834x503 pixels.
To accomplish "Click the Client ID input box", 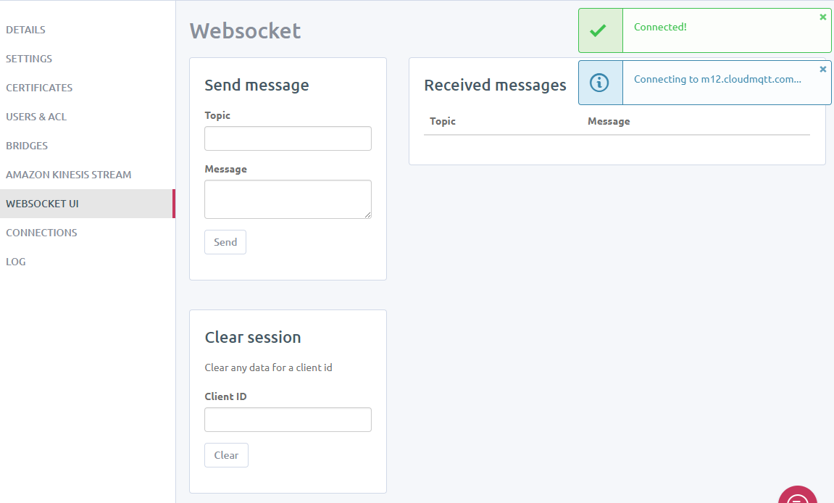I will 288,420.
